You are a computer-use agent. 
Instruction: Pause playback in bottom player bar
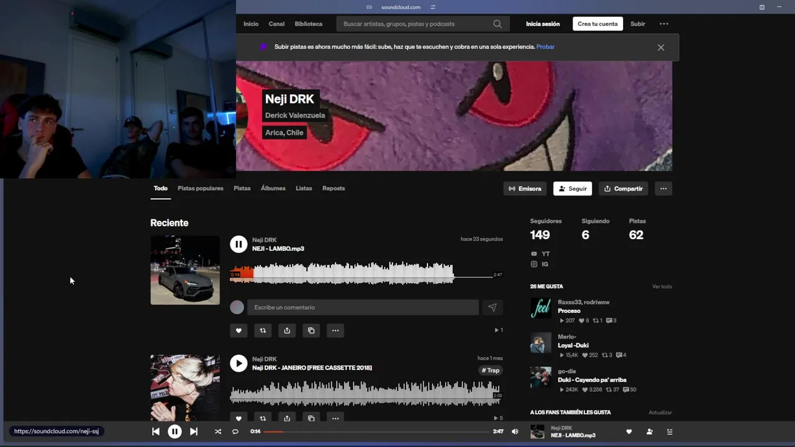pyautogui.click(x=175, y=431)
